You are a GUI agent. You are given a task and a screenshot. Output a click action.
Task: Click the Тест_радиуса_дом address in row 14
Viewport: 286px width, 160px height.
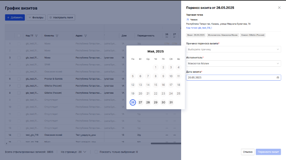(86, 135)
